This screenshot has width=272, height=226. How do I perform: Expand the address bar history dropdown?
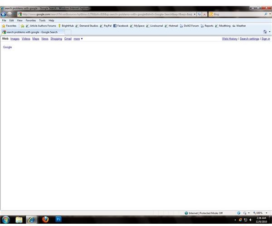(x=194, y=15)
